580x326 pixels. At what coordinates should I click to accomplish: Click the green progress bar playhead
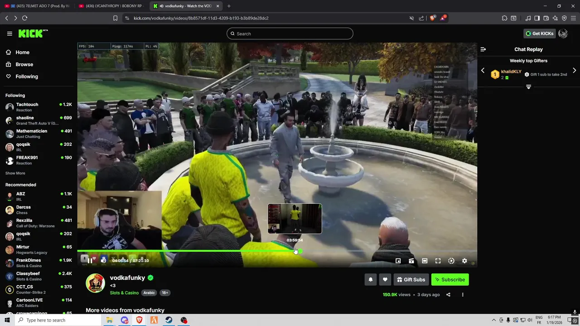coord(300,251)
